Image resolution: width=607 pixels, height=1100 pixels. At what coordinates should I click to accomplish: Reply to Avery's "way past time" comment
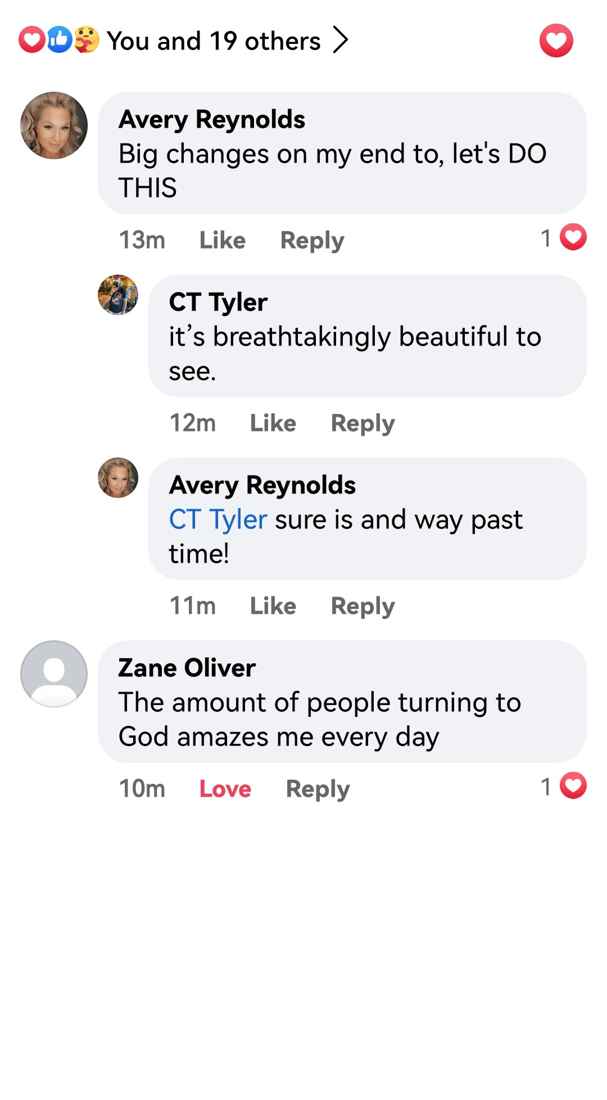pos(363,606)
